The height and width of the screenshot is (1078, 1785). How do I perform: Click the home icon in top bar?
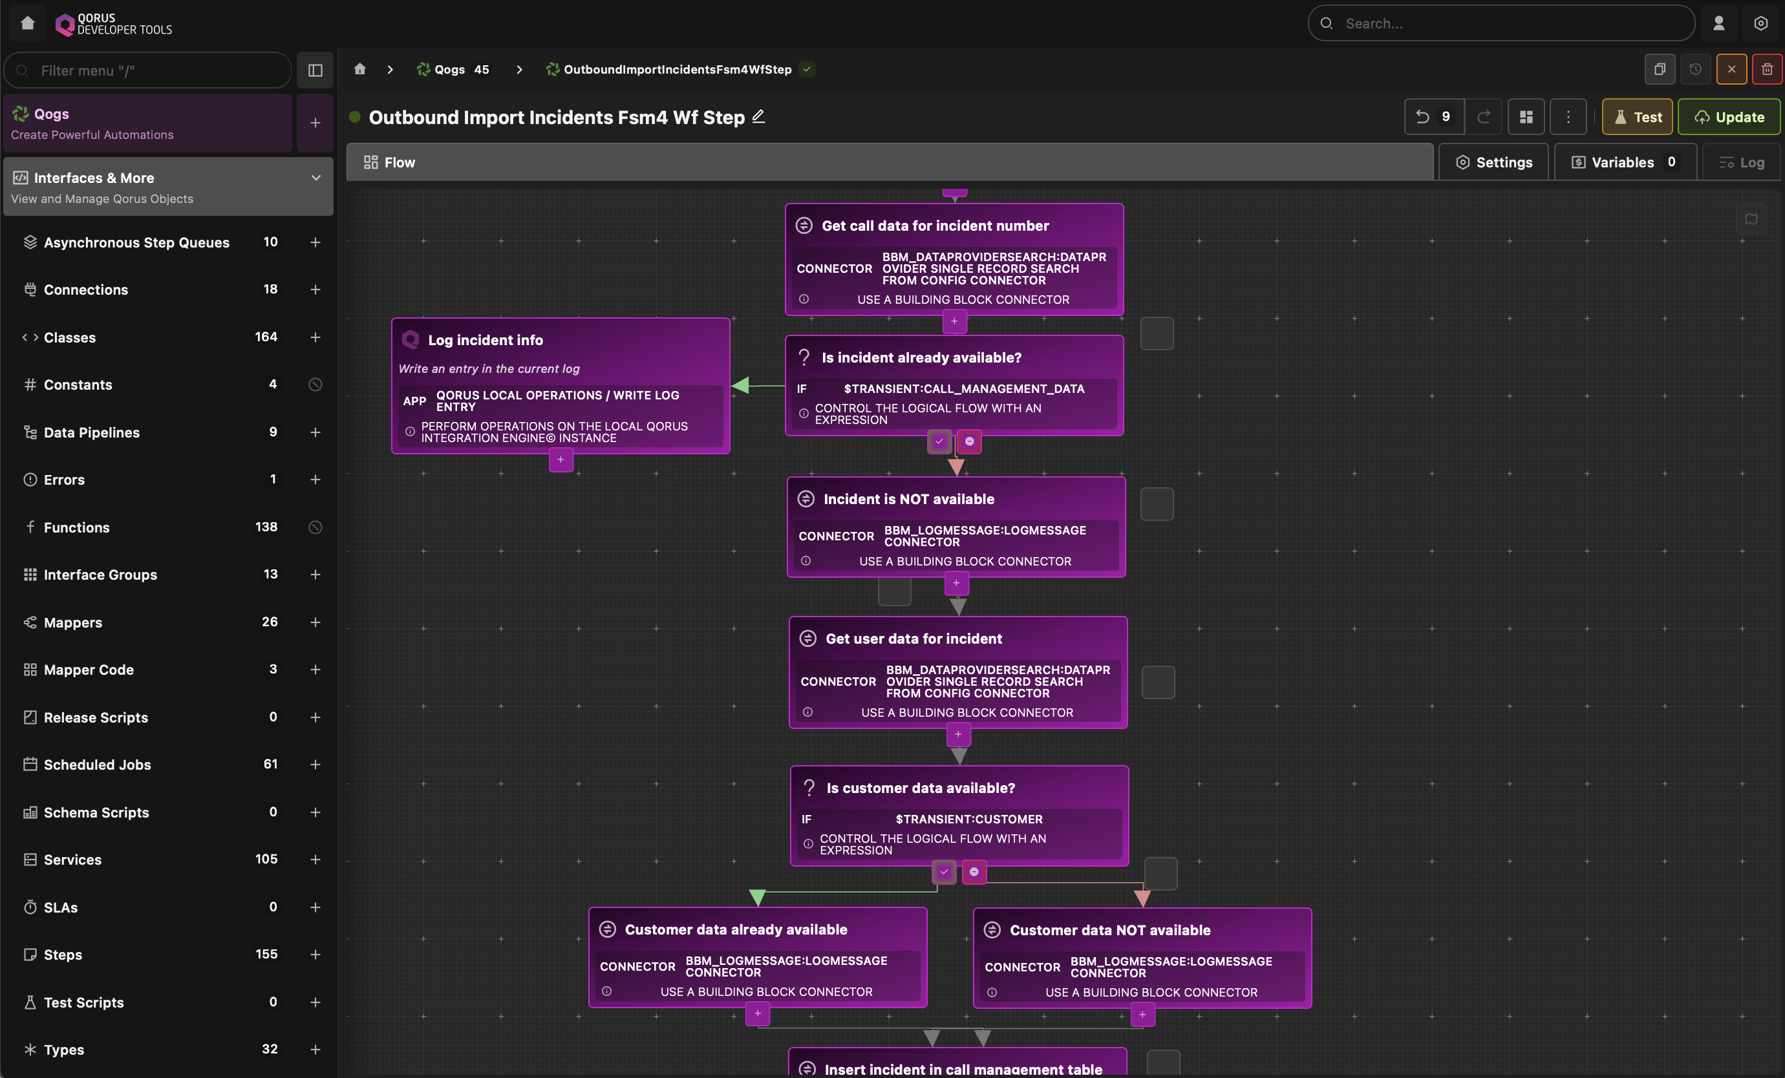point(28,23)
